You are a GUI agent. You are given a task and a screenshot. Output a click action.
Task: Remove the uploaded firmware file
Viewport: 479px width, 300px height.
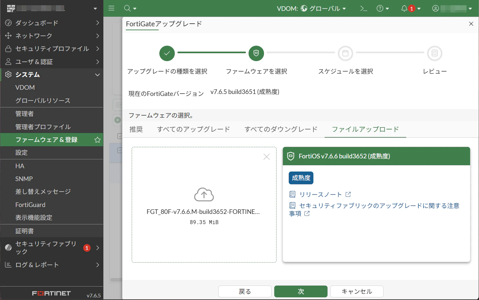tap(266, 157)
